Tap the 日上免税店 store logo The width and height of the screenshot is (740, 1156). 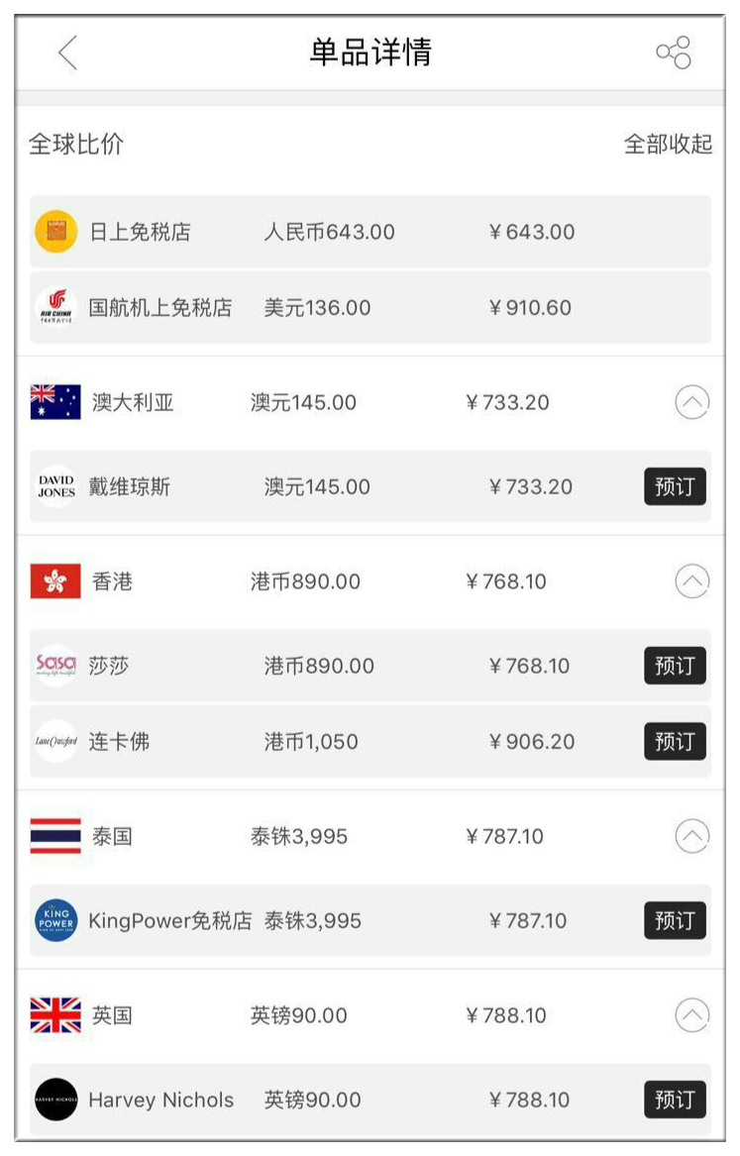56,232
